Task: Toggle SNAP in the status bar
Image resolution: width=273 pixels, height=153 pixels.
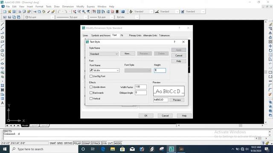Action: click(x=52, y=143)
